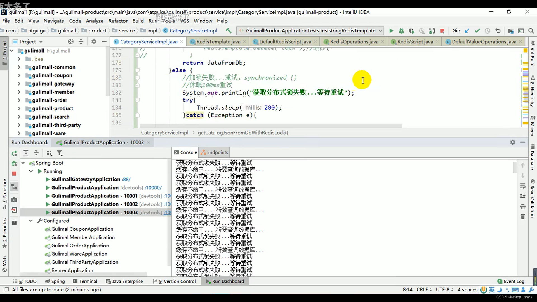Image resolution: width=537 pixels, height=302 pixels.
Task: Expand the .idea folder
Action: click(19, 59)
